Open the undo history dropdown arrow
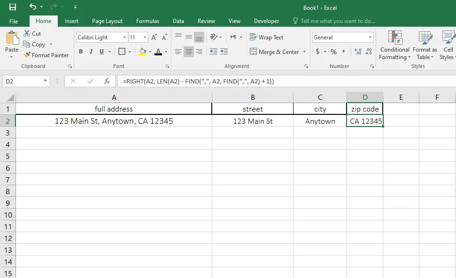The height and width of the screenshot is (278, 456). point(42,7)
